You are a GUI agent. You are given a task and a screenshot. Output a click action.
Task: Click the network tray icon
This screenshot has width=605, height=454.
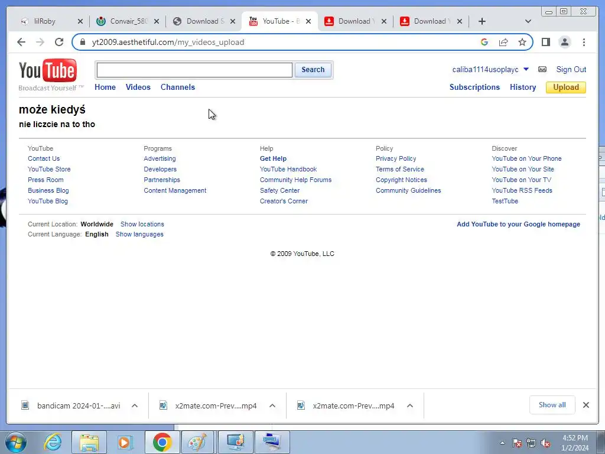click(531, 443)
